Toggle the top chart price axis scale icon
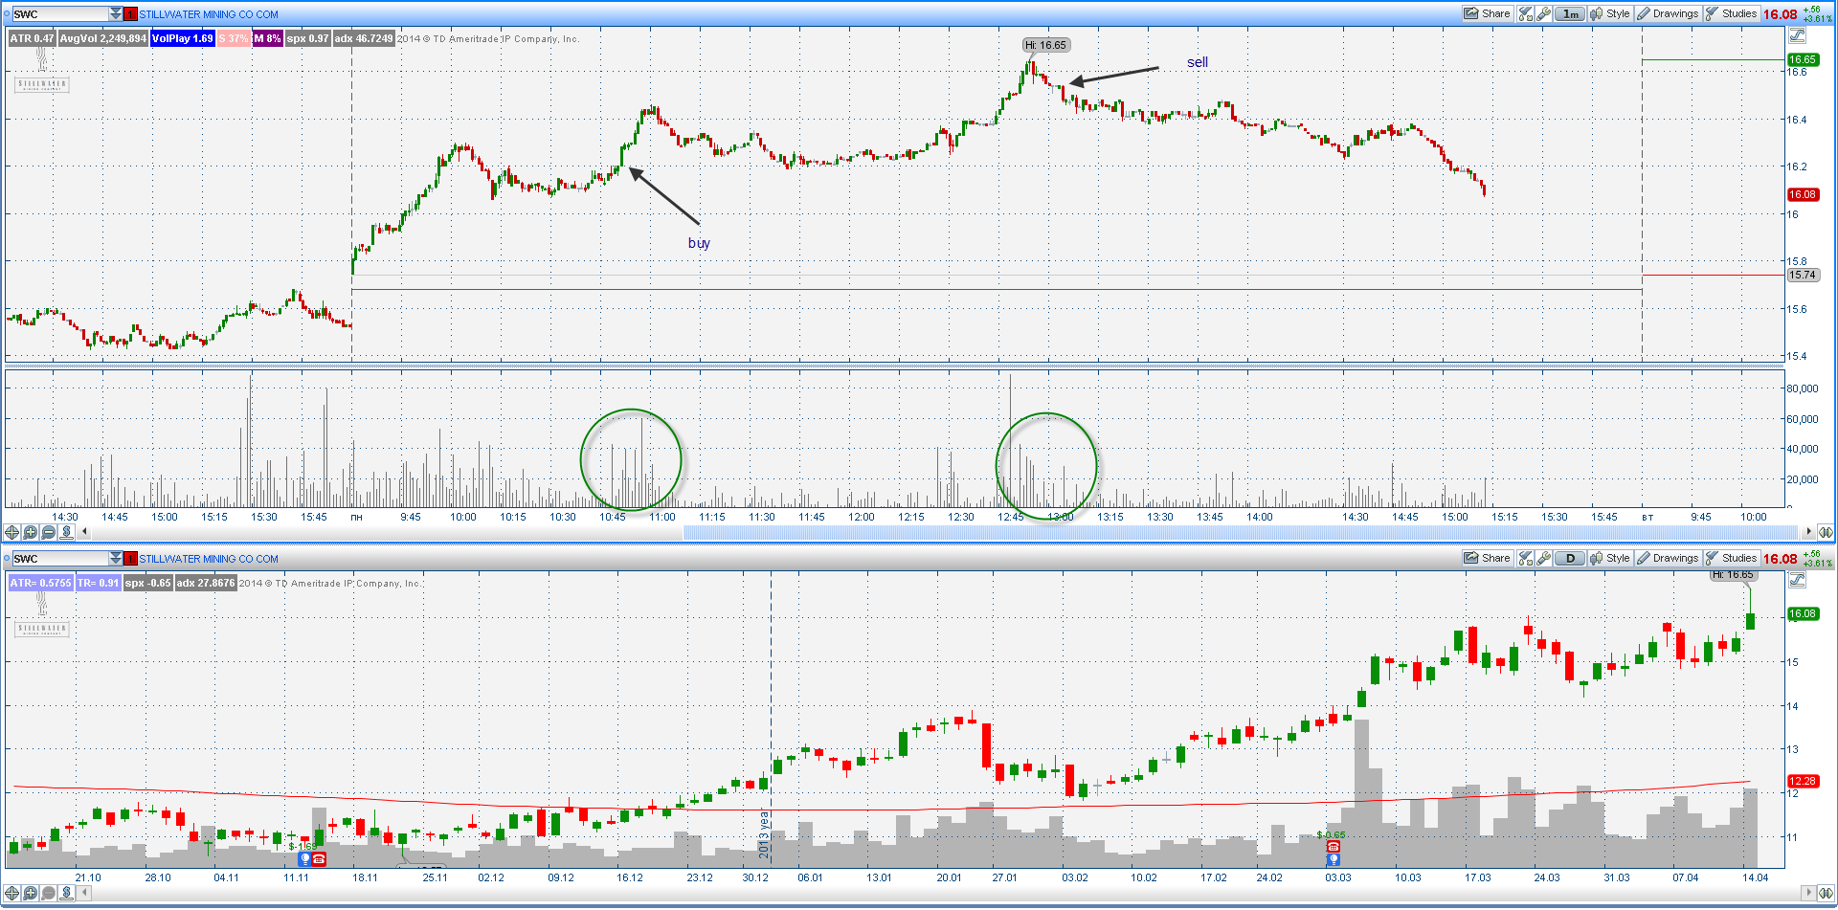 click(1797, 35)
